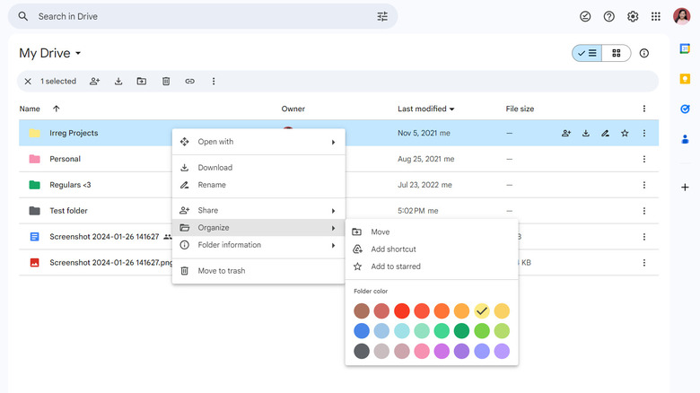The image size is (700, 393).
Task: Open search filter options icon
Action: pyautogui.click(x=382, y=16)
